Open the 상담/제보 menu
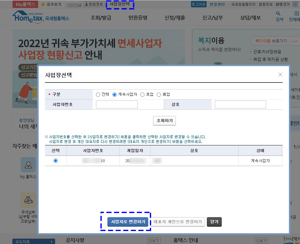Image resolution: width=300 pixels, height=244 pixels. (250, 18)
